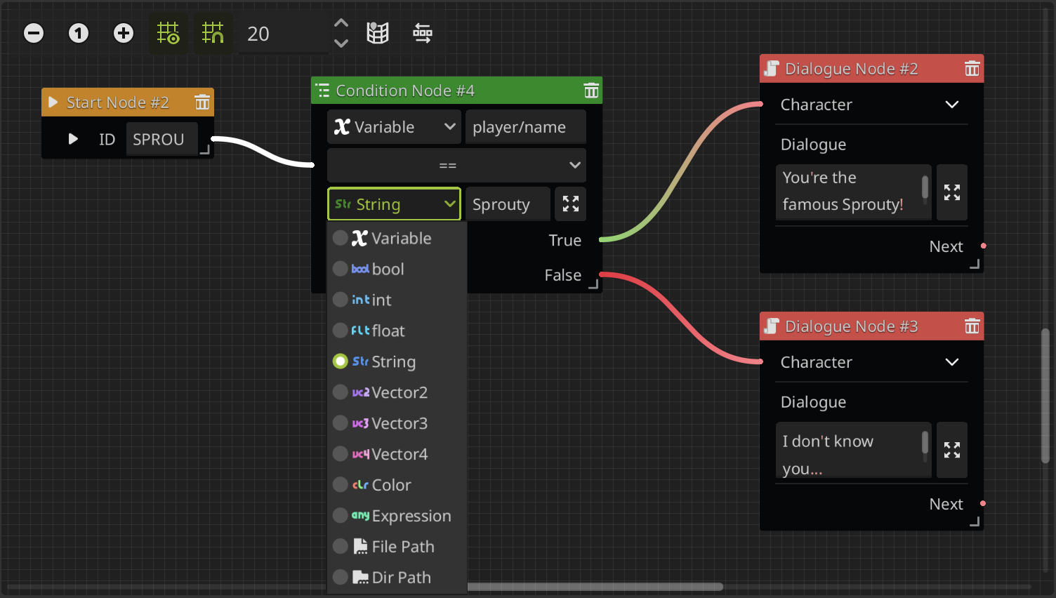Select the bool type radio option
Viewport: 1056px width, 598px height.
pyautogui.click(x=341, y=269)
